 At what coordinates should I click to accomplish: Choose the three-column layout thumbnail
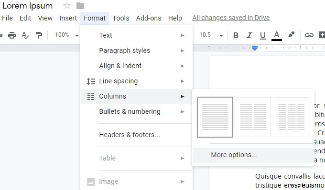tap(292, 117)
